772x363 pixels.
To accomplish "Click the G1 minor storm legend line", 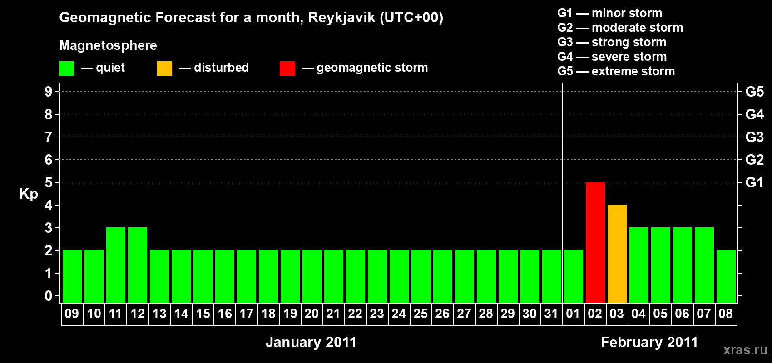I will coord(610,13).
